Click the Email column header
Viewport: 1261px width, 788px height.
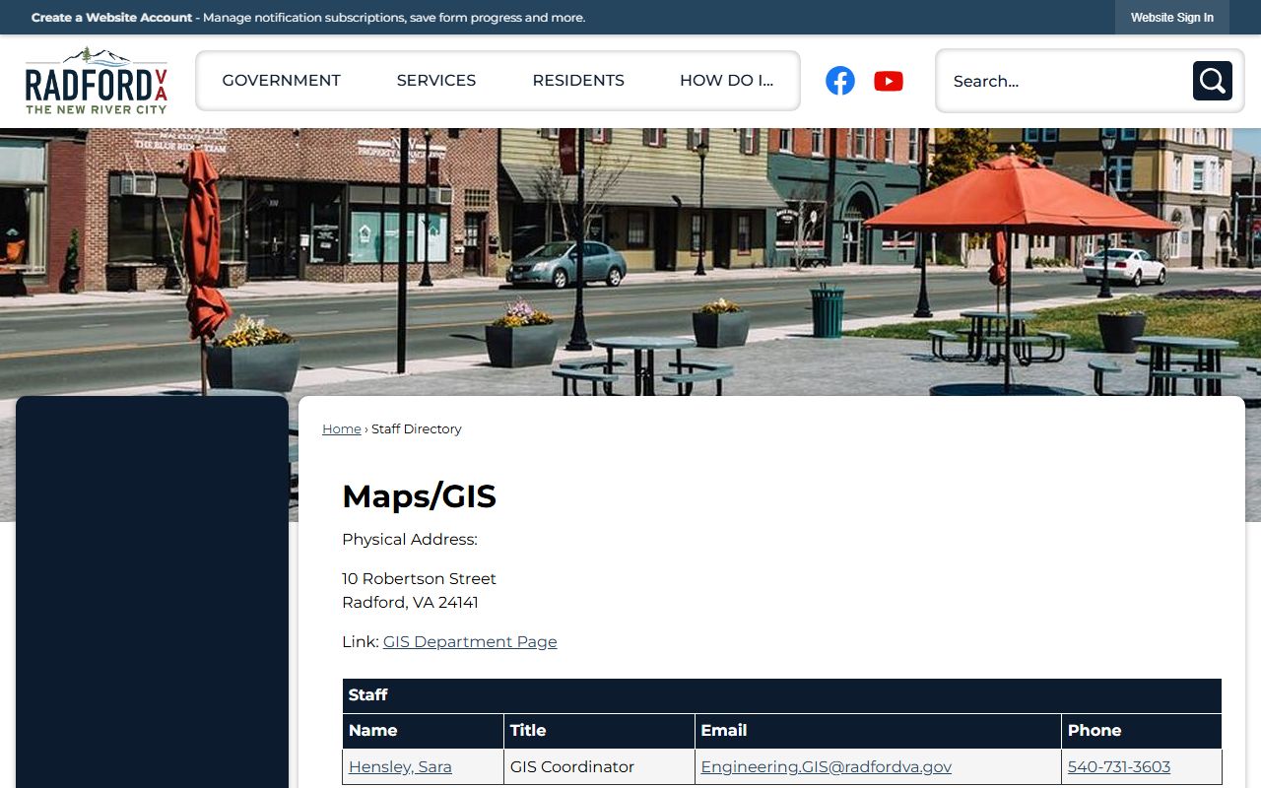[878, 731]
